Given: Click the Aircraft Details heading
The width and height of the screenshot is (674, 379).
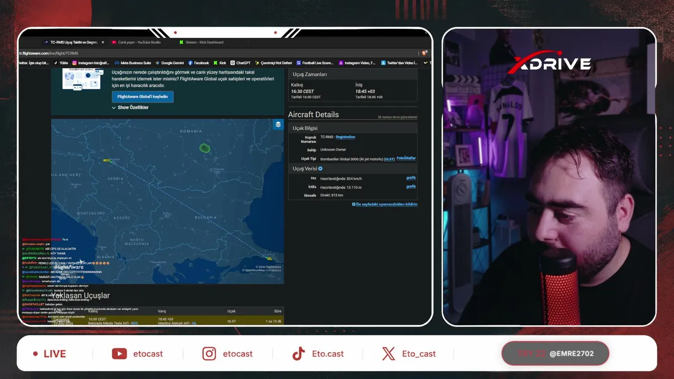Looking at the screenshot, I should [313, 115].
